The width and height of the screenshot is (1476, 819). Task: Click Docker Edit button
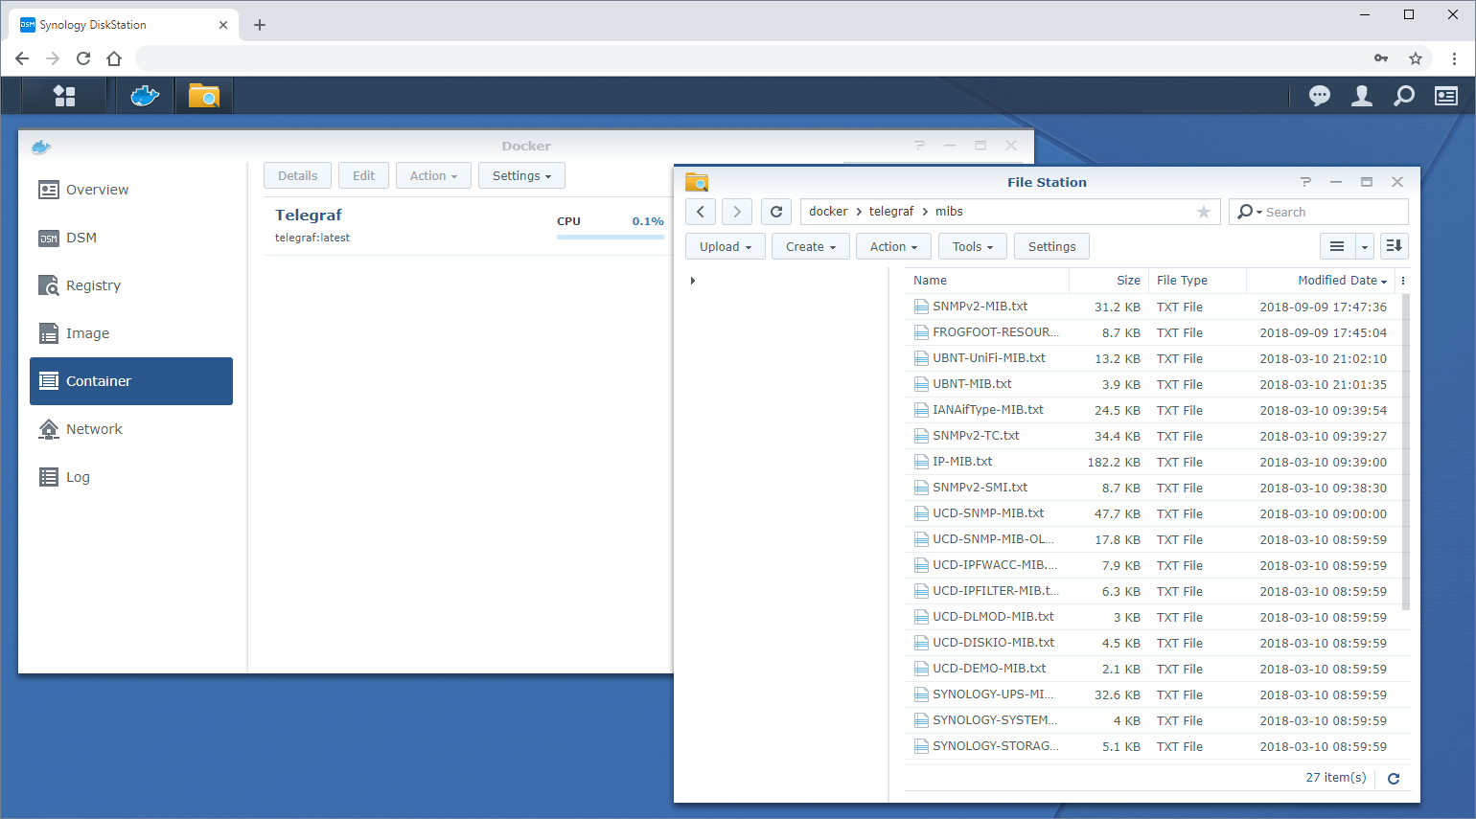(363, 175)
